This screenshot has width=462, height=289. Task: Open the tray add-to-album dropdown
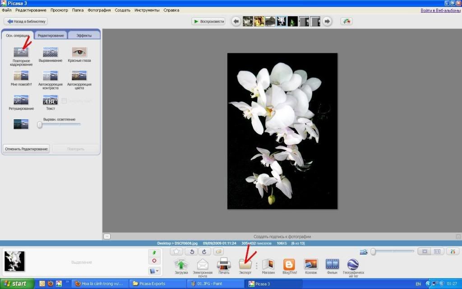[x=154, y=271]
